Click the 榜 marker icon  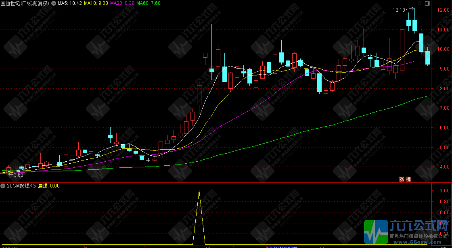(x=408, y=179)
